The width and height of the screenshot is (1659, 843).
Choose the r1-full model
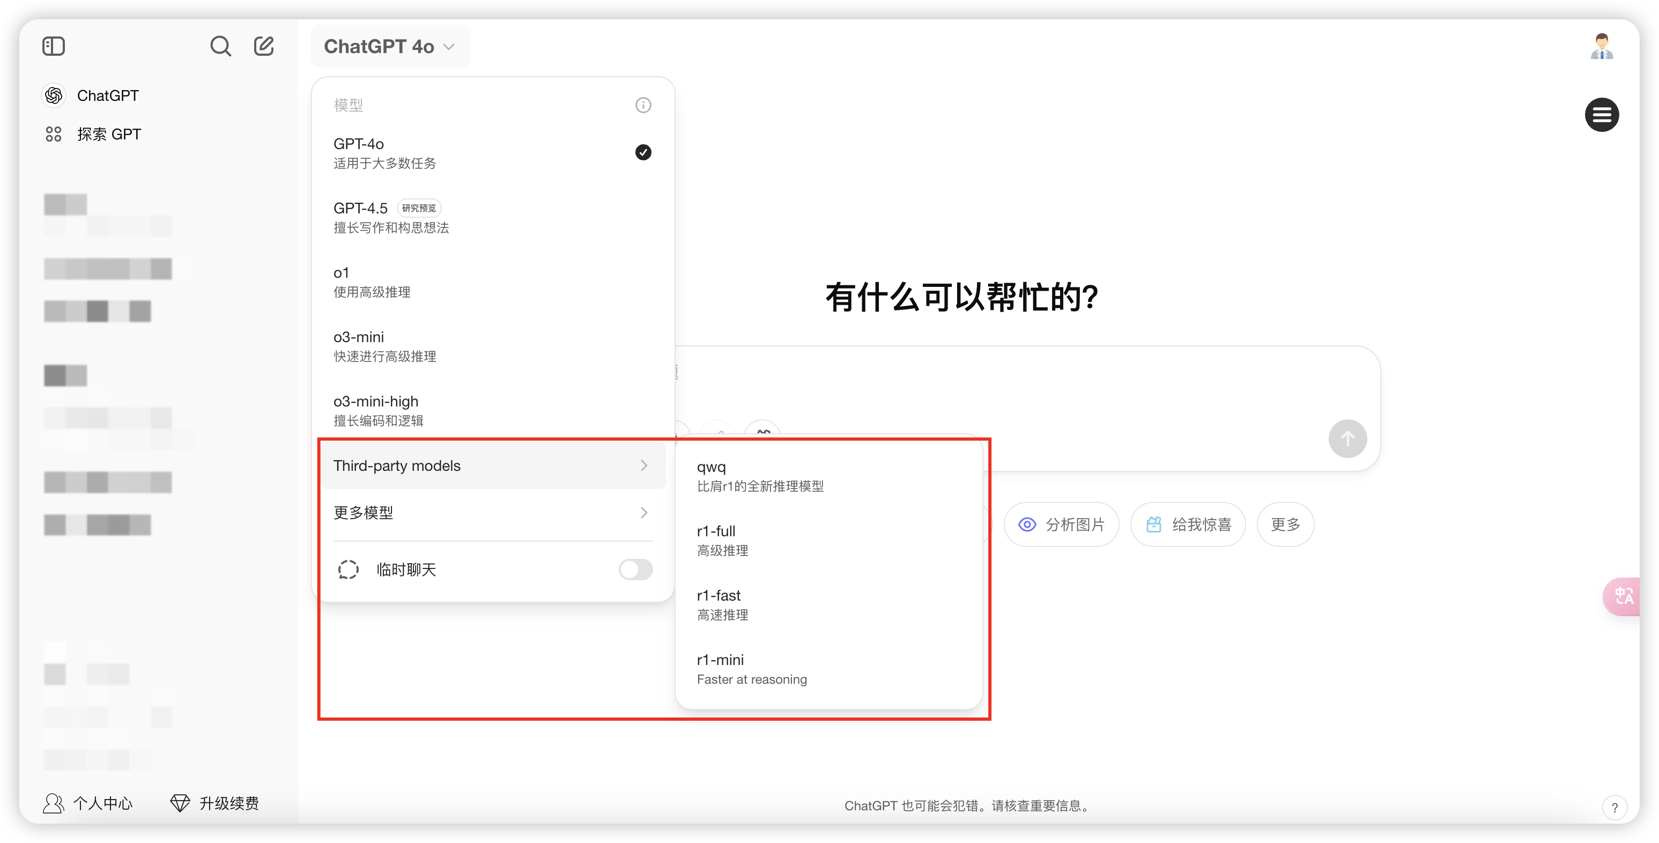pyautogui.click(x=829, y=541)
